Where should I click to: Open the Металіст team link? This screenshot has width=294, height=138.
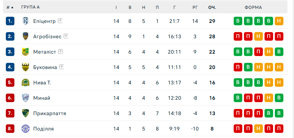[44, 52]
